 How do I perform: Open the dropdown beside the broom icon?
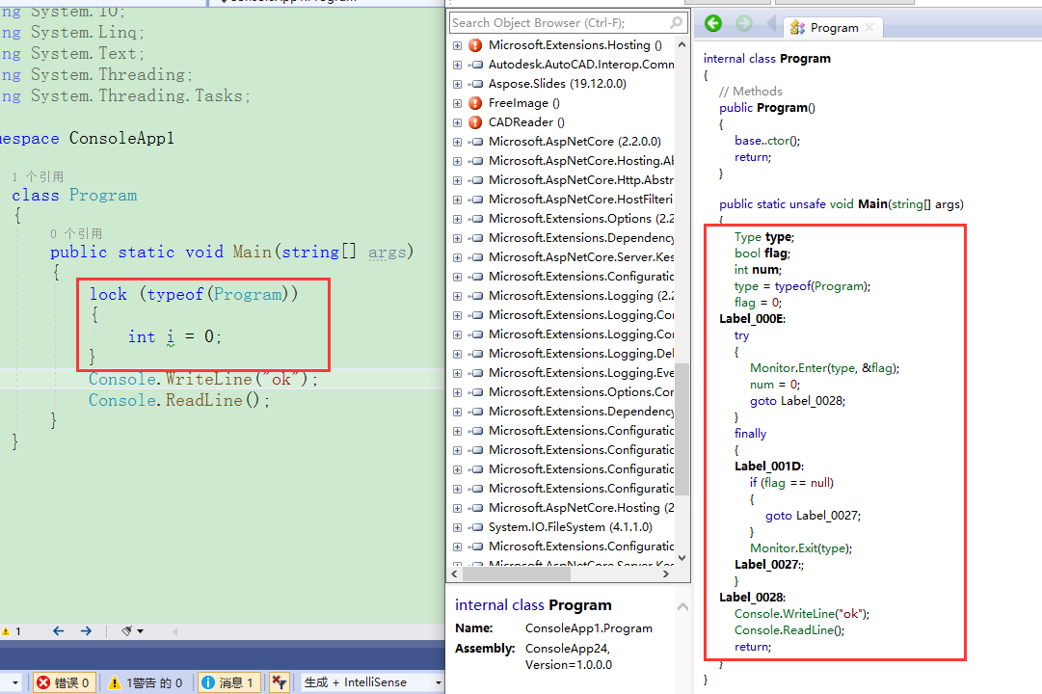[x=138, y=630]
